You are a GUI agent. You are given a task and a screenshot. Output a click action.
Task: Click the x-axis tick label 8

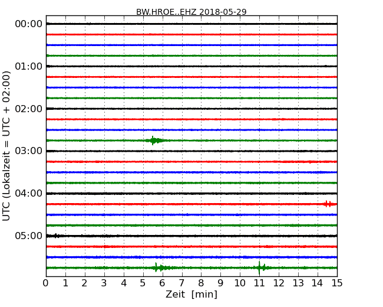point(201,283)
